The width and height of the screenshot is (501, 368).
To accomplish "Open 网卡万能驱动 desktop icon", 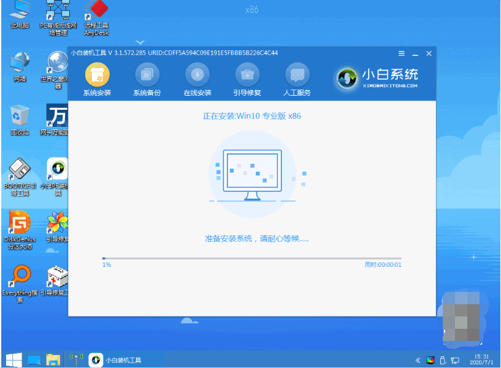I will pos(56,120).
